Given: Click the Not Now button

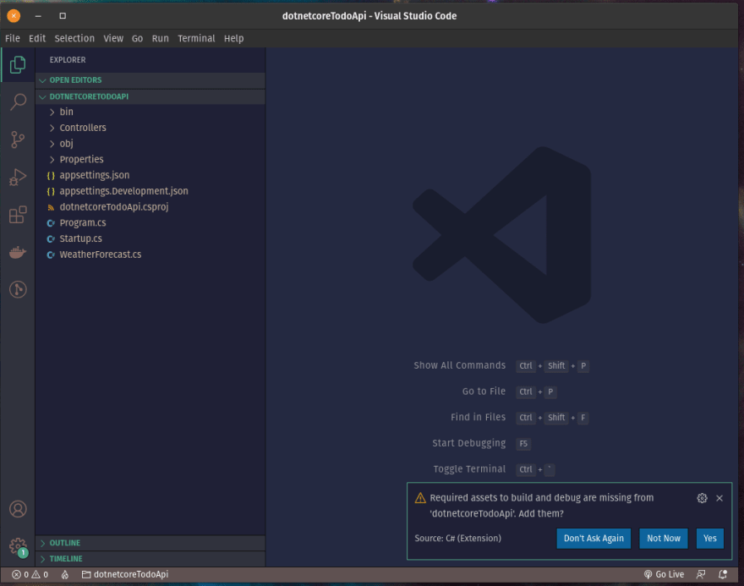Looking at the screenshot, I should click(x=664, y=539).
